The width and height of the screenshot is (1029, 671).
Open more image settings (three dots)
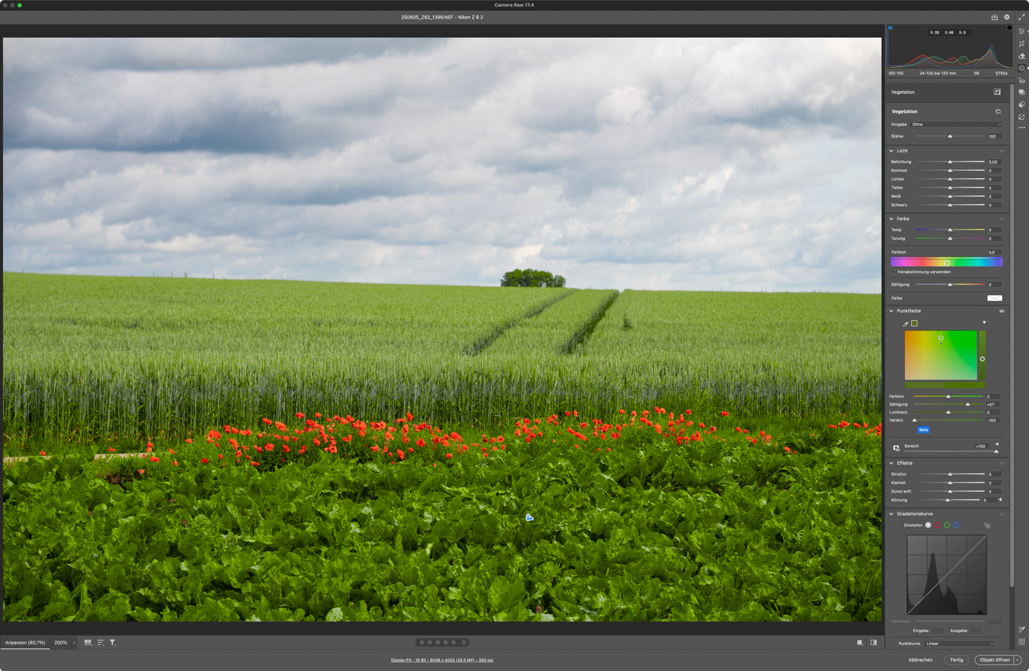pos(1021,128)
